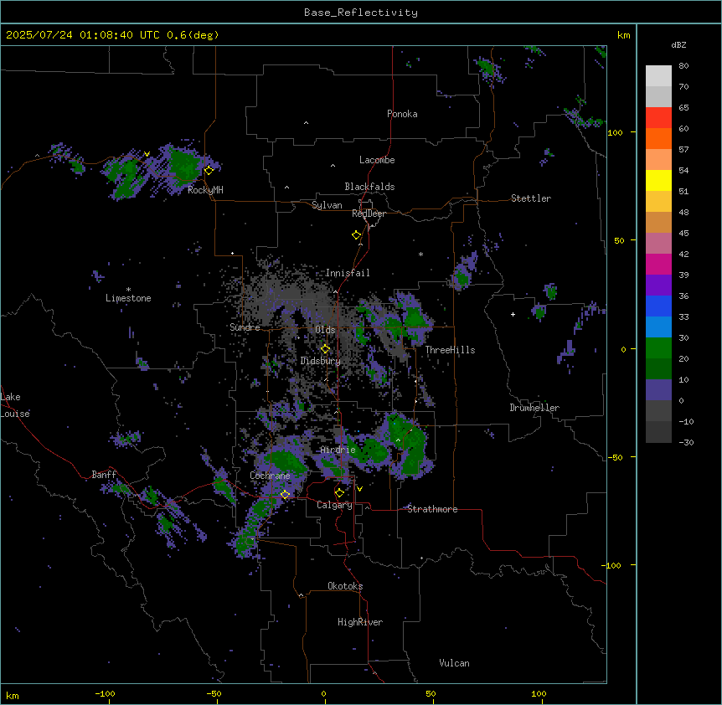Click the yellow diamond marker above Calgary label
Screen dimensions: 722x705
339,493
